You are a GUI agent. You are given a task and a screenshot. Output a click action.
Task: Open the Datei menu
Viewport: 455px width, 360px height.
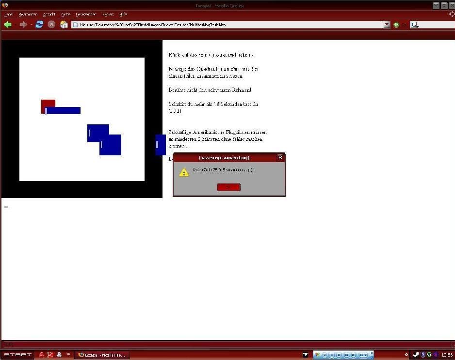(x=8, y=15)
